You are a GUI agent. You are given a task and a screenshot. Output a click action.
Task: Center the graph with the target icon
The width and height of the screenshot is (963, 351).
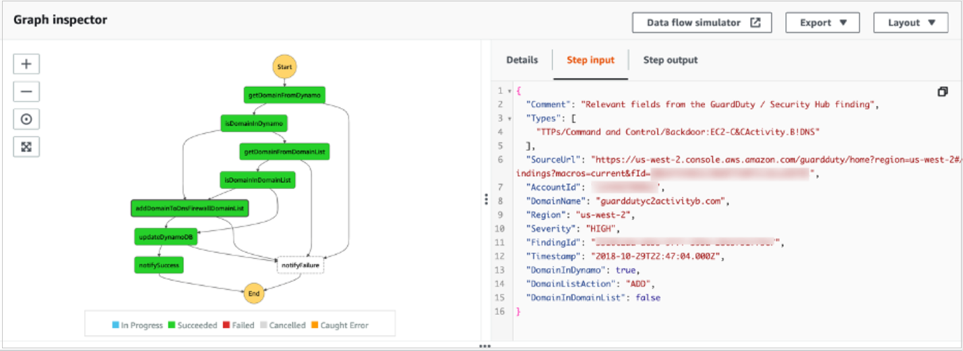coord(26,119)
